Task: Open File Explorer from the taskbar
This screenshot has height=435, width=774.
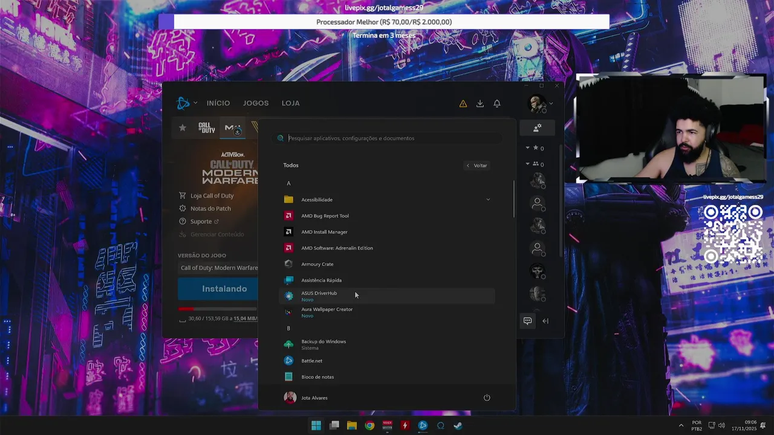Action: click(x=352, y=425)
